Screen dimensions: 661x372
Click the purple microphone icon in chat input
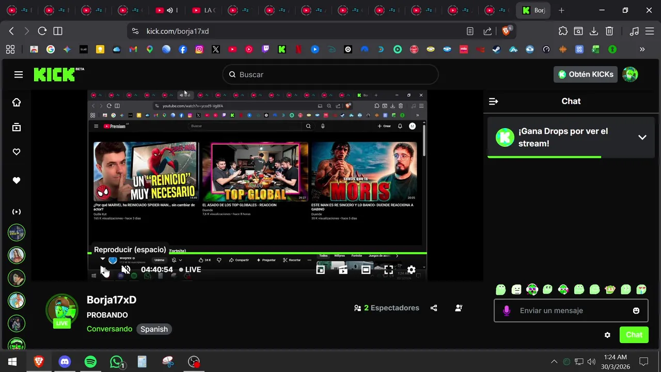pos(507,311)
